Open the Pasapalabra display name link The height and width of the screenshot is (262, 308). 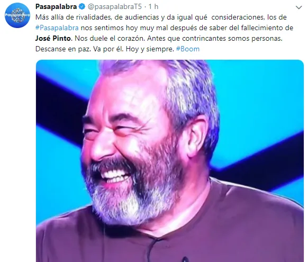tap(56, 7)
